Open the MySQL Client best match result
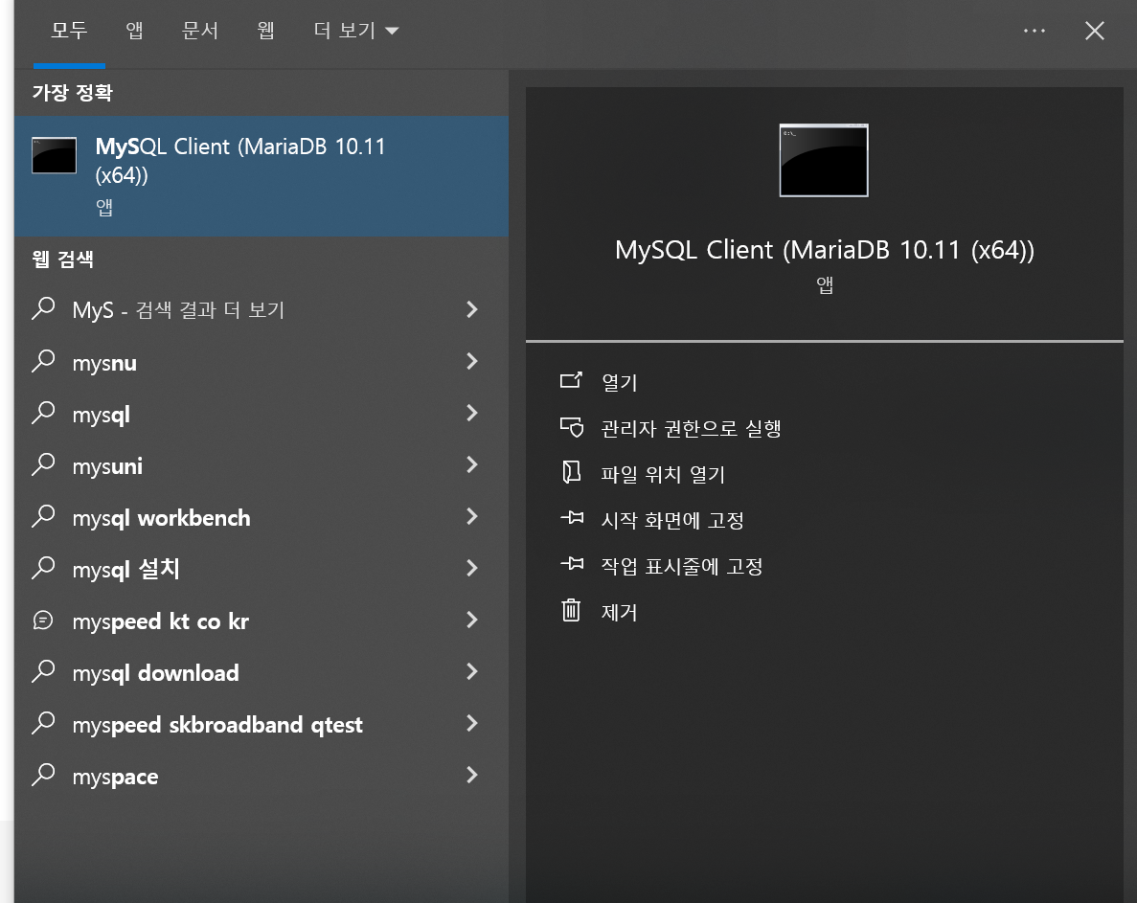The image size is (1137, 903). tap(262, 176)
